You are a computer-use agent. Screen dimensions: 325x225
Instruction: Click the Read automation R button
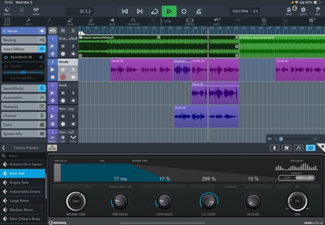pos(275,148)
